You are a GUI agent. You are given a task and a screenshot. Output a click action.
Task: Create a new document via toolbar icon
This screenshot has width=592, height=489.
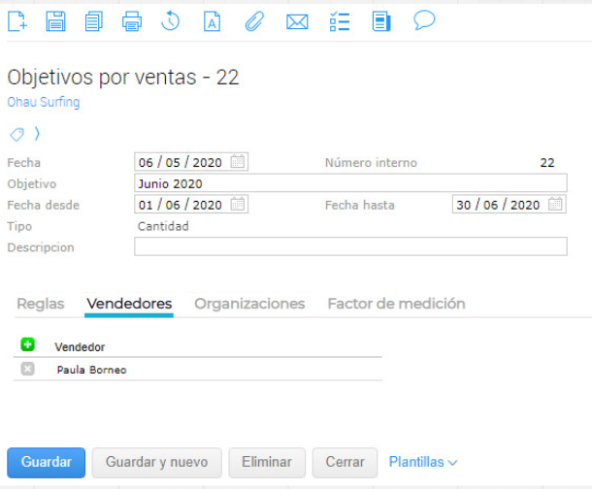click(17, 21)
